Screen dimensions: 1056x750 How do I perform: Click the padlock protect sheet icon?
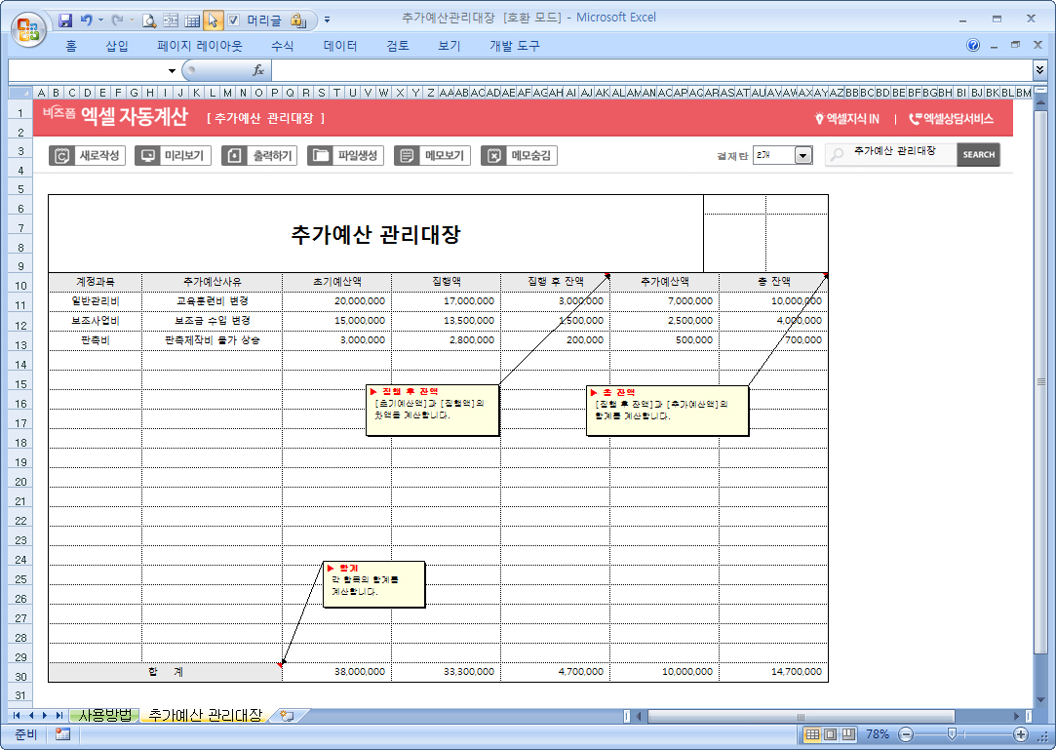click(298, 20)
